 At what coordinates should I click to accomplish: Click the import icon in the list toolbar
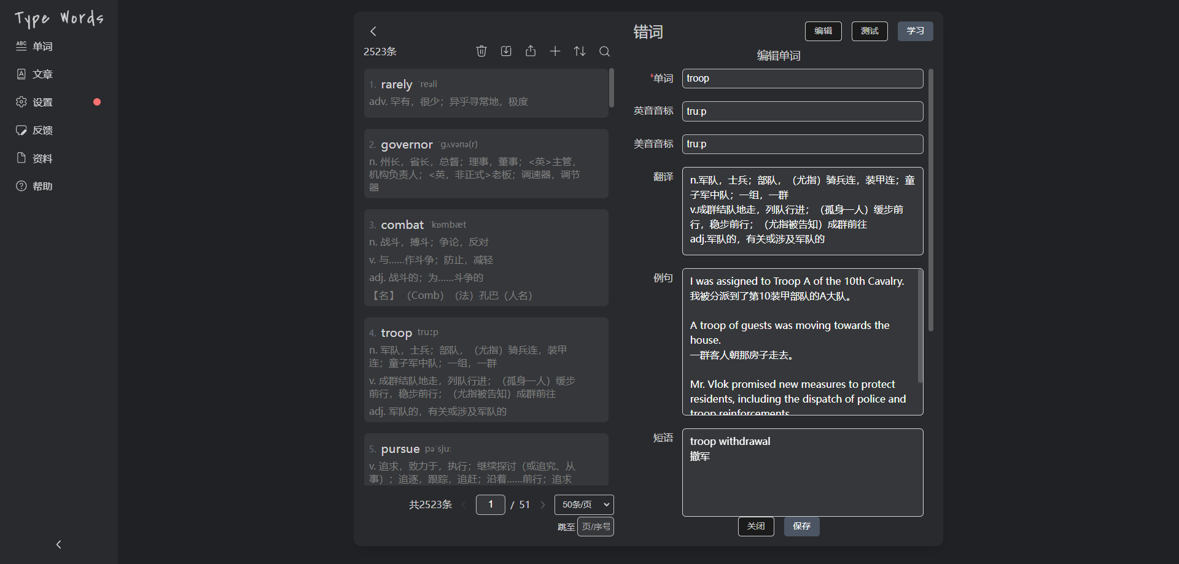(x=506, y=51)
